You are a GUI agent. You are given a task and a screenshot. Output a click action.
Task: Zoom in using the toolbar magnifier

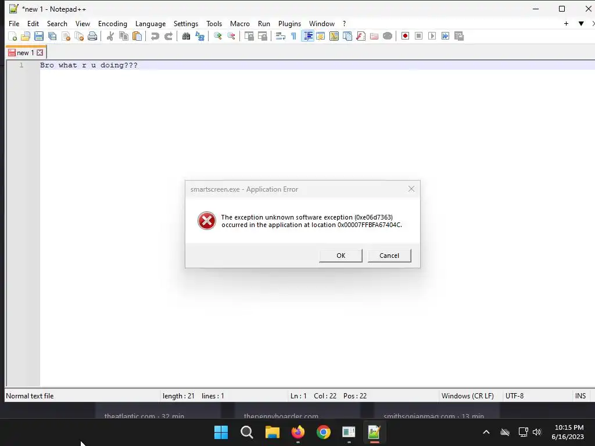[x=217, y=36]
